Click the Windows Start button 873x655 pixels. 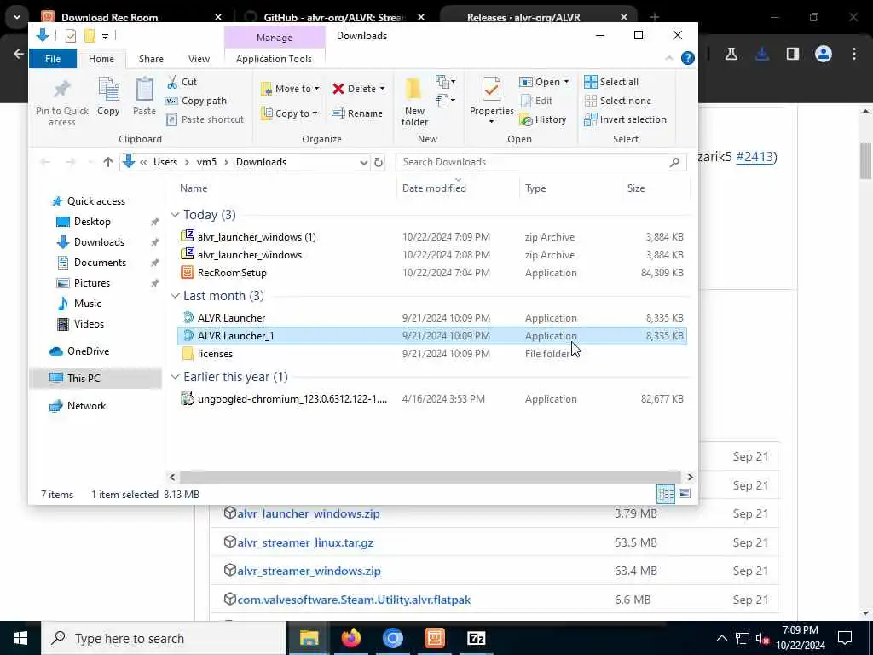(20, 638)
